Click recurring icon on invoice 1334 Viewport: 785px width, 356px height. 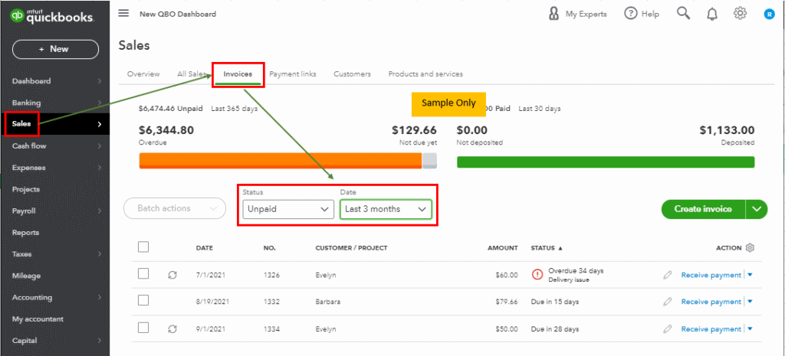point(172,329)
